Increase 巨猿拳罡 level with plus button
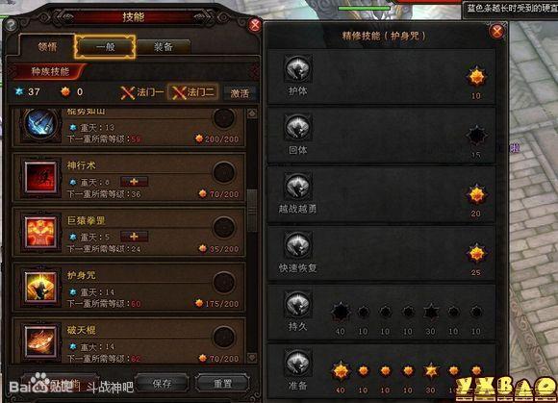The image size is (558, 403). click(x=134, y=237)
